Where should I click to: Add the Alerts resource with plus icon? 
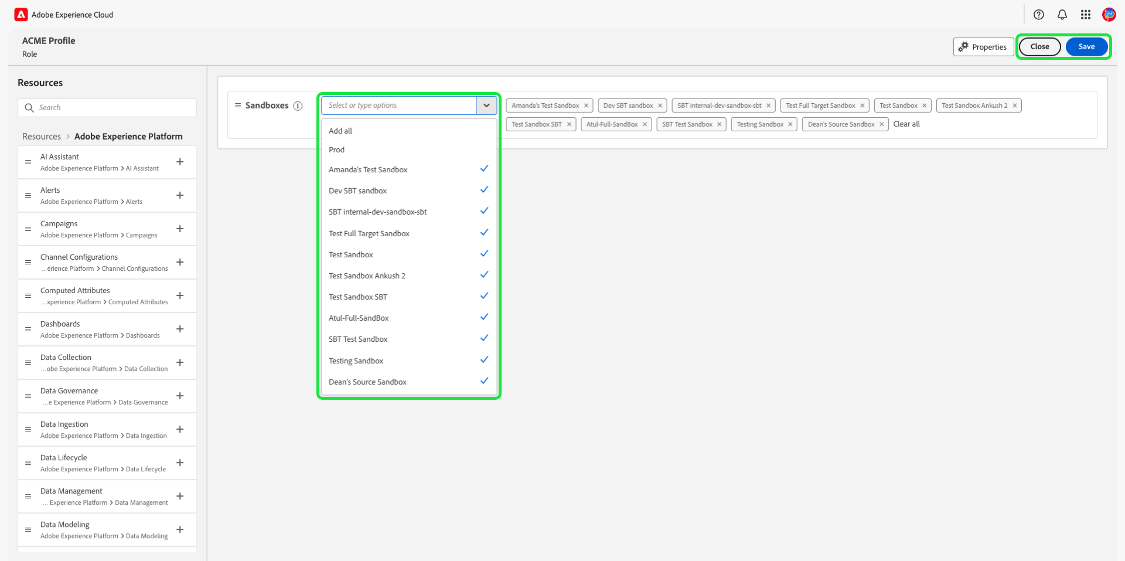tap(180, 195)
